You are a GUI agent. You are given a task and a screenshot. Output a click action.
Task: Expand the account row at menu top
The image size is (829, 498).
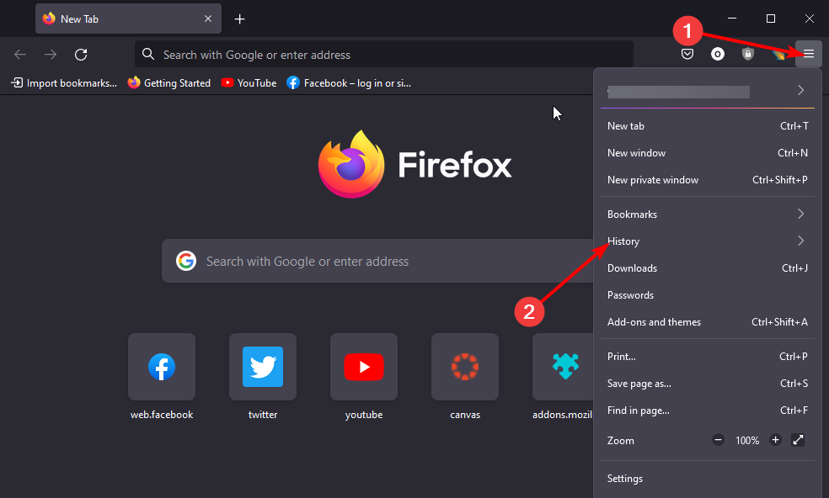(708, 91)
